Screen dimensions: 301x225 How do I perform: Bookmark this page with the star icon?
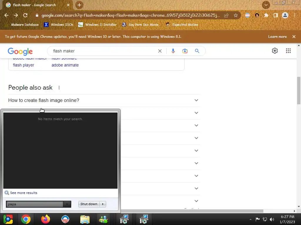tap(236, 16)
